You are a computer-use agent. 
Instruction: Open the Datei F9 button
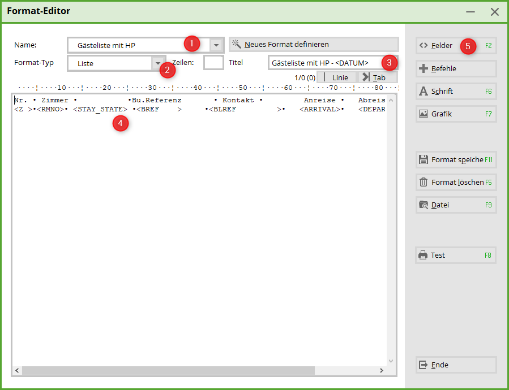[456, 205]
